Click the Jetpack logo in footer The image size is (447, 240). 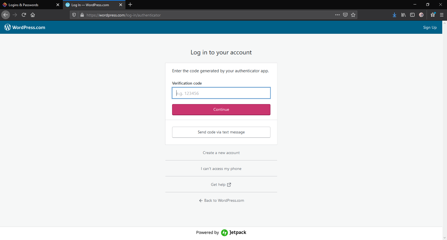(234, 232)
